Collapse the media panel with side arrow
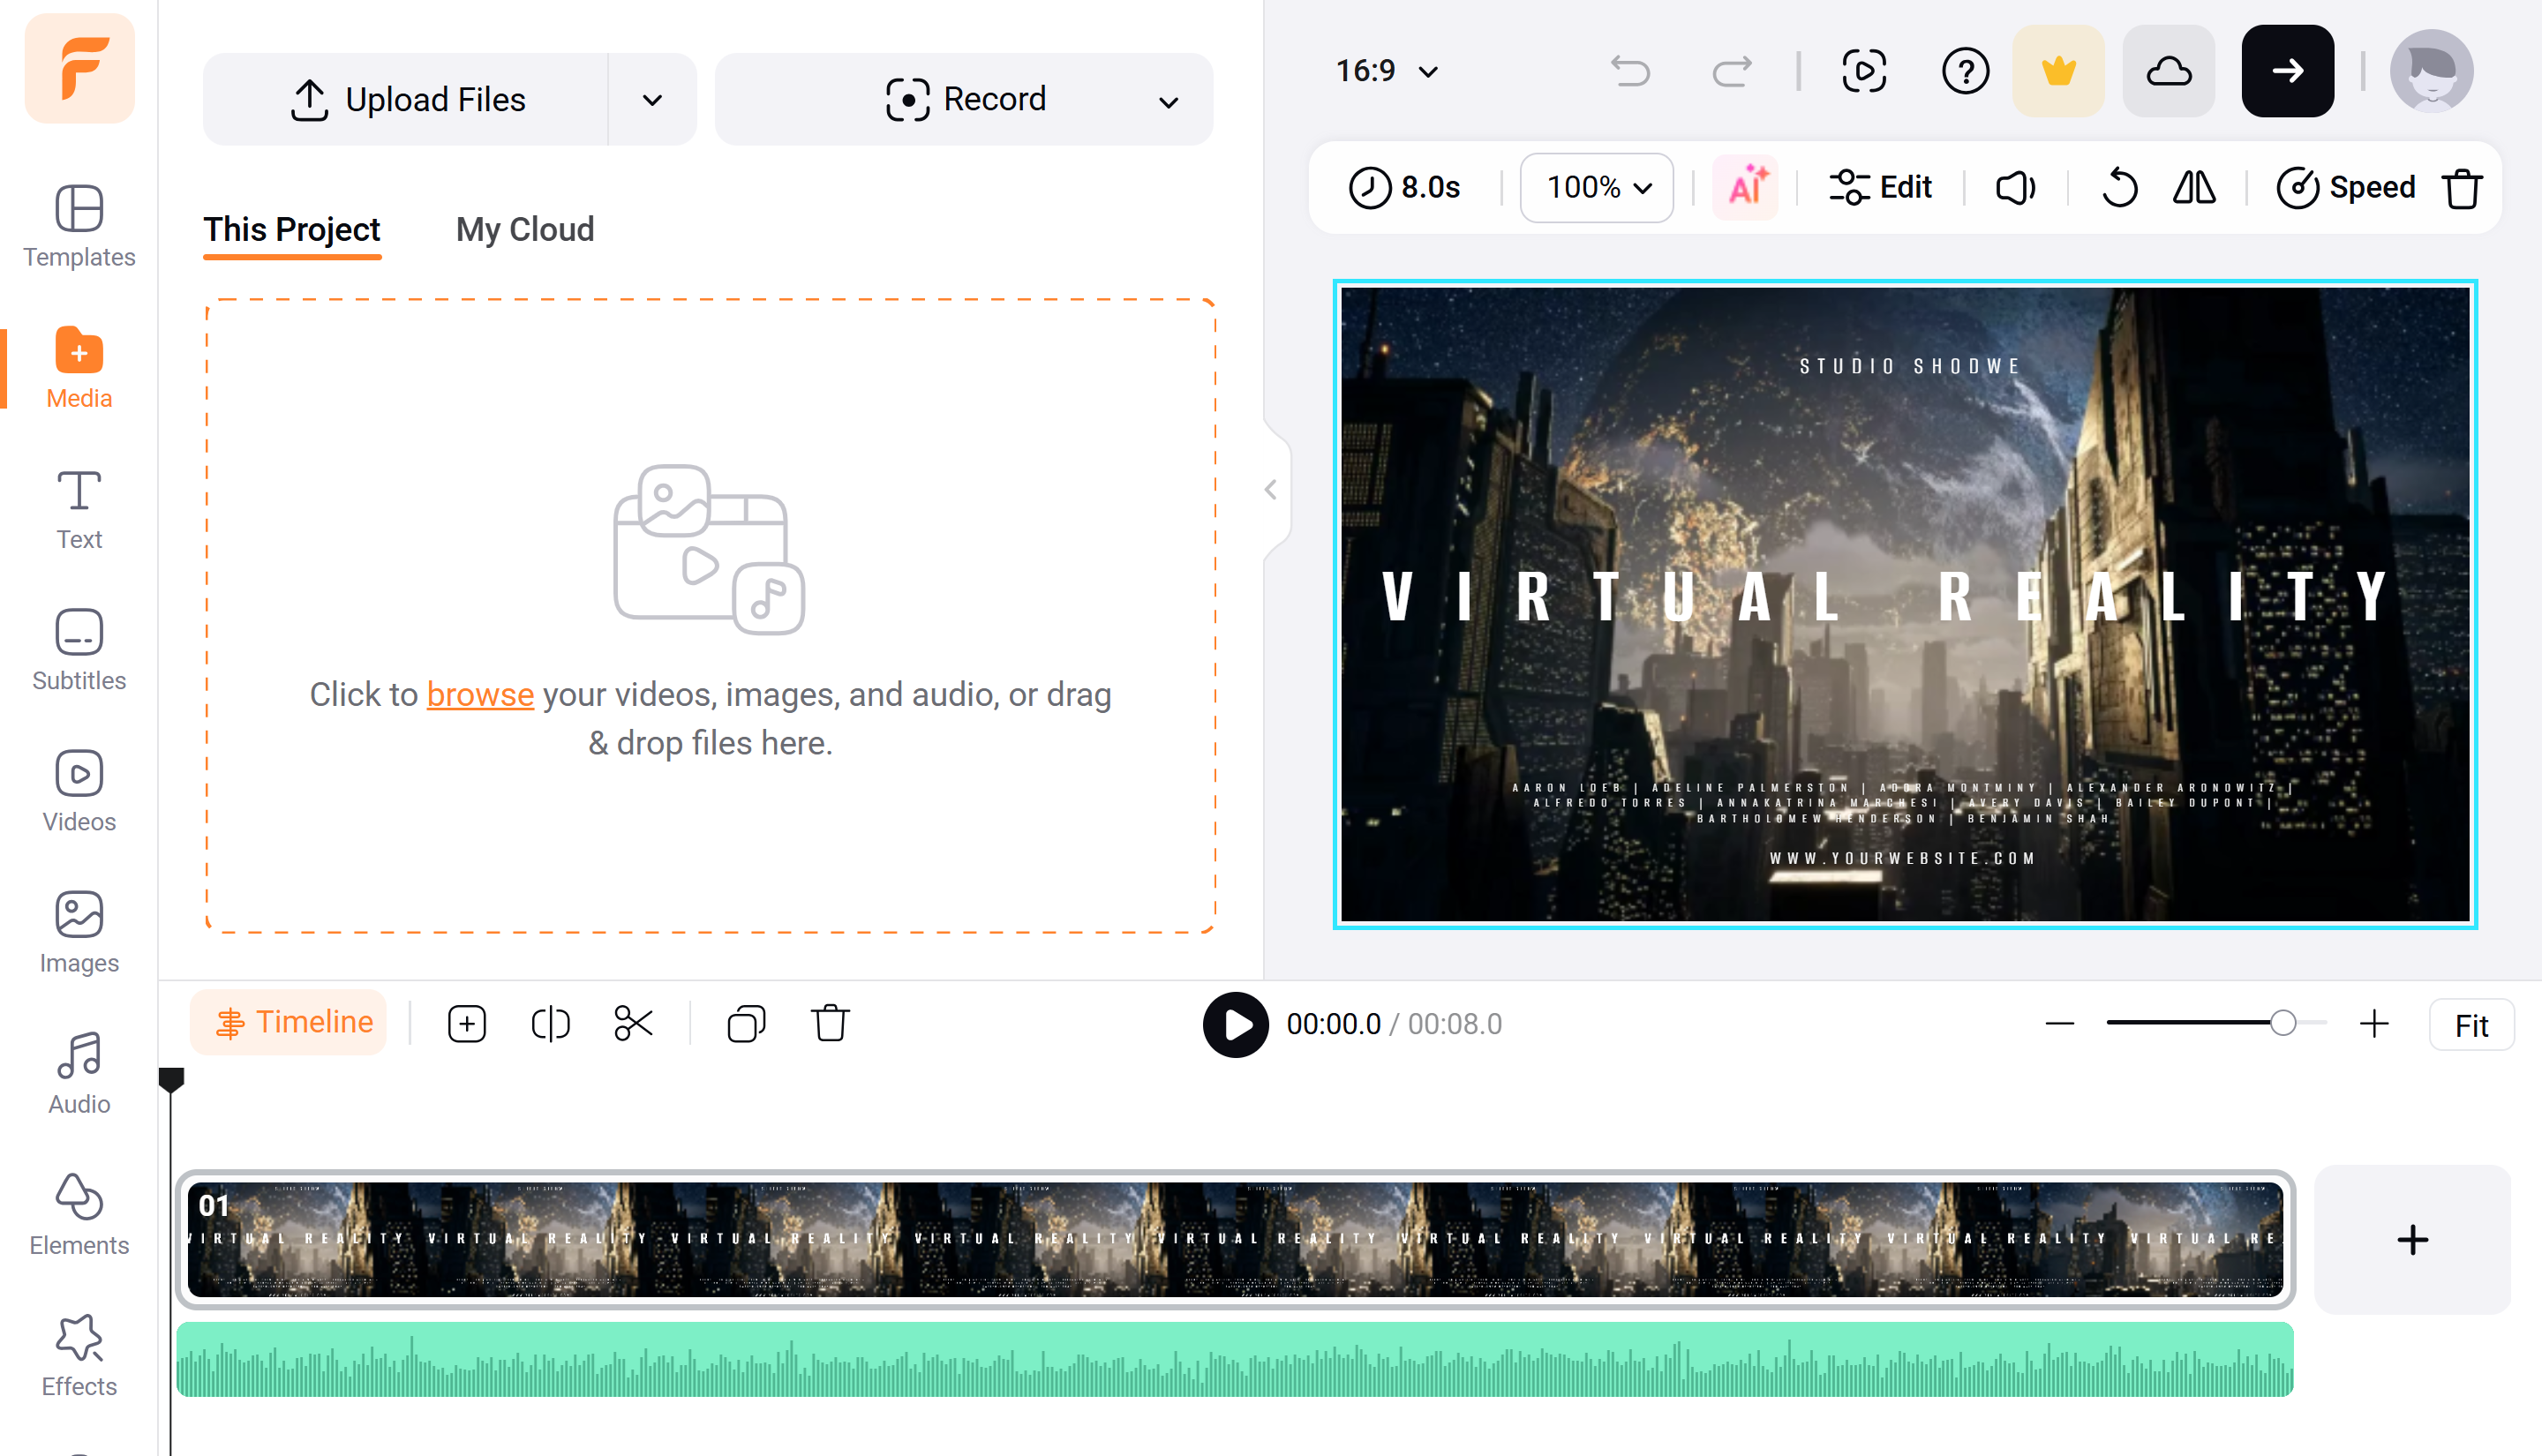Viewport: 2542px width, 1456px height. tap(1270, 490)
